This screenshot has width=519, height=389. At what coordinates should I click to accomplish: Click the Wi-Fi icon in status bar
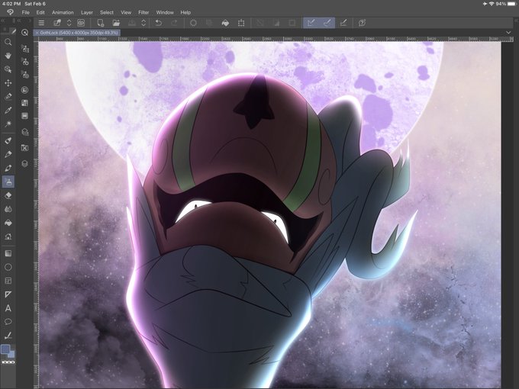(492, 4)
